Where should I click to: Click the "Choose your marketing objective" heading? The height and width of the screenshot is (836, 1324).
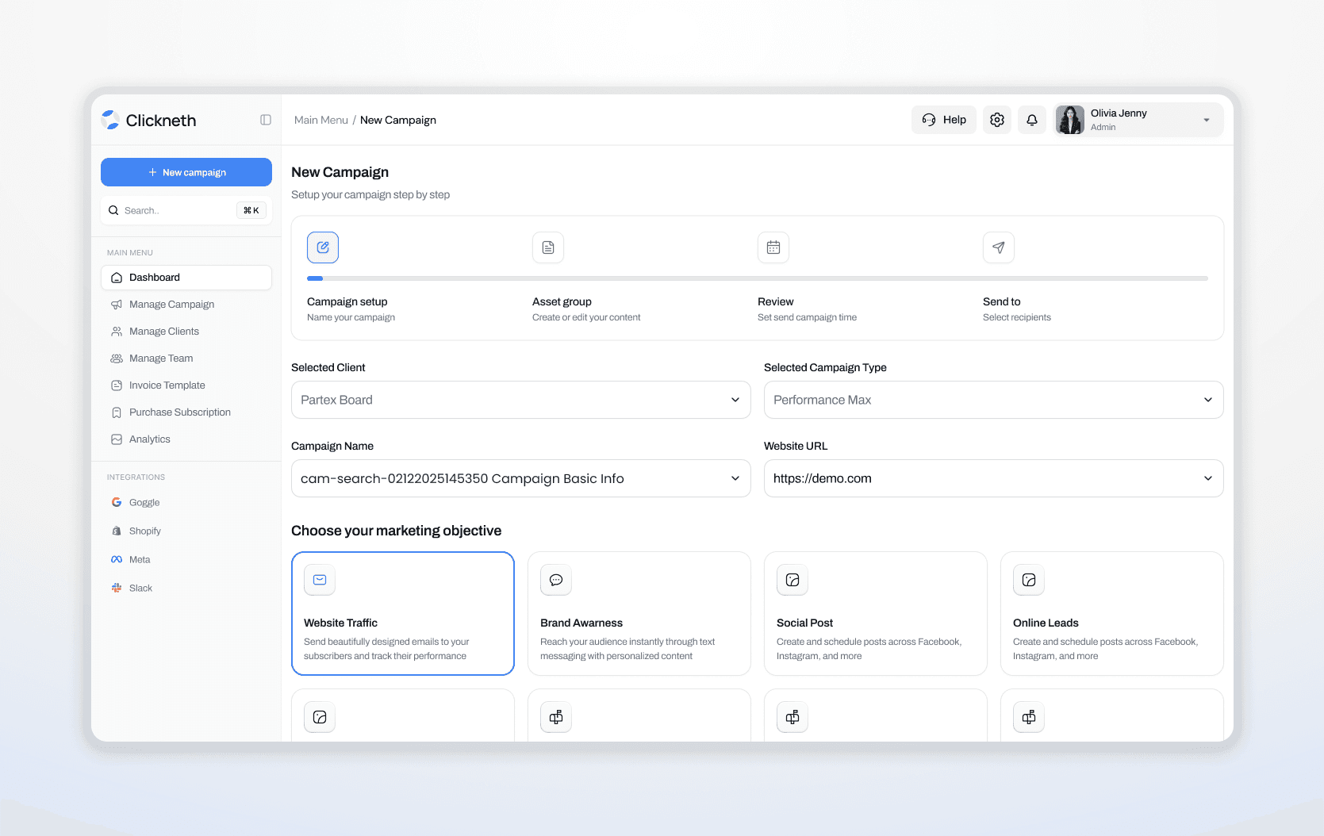(x=396, y=531)
